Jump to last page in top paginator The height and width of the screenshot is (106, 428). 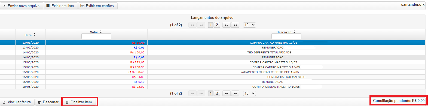(235, 25)
